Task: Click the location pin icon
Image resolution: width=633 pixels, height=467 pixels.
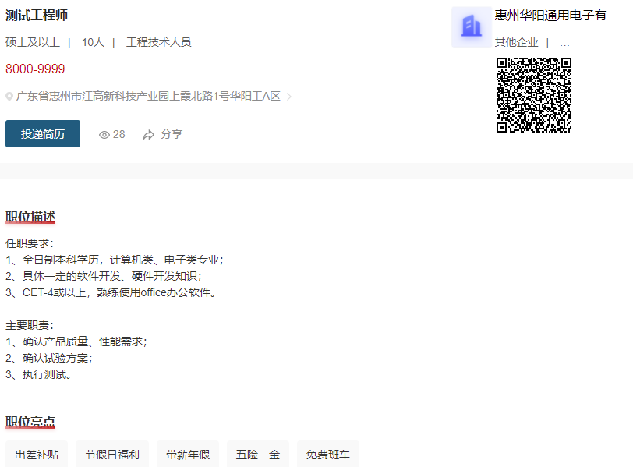Action: pyautogui.click(x=9, y=97)
